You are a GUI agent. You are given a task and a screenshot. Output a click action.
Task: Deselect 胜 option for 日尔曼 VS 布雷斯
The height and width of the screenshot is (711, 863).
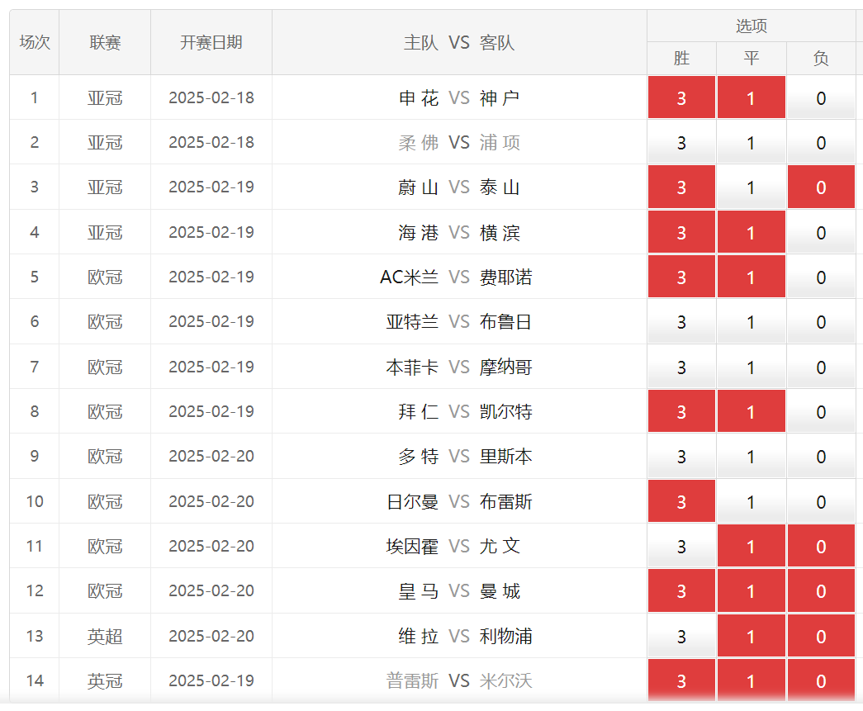pyautogui.click(x=681, y=501)
